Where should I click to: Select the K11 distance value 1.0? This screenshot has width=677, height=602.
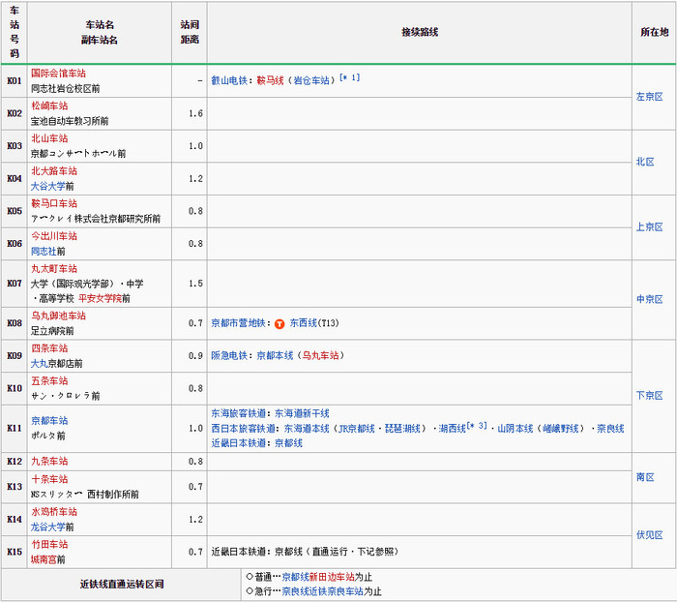pos(195,428)
